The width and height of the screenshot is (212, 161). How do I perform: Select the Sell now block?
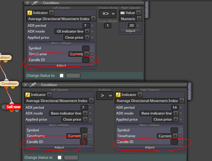click(x=13, y=107)
